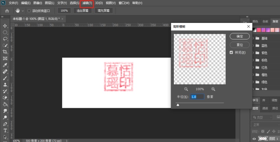Open the 文件(F) menu

pos(13,3)
